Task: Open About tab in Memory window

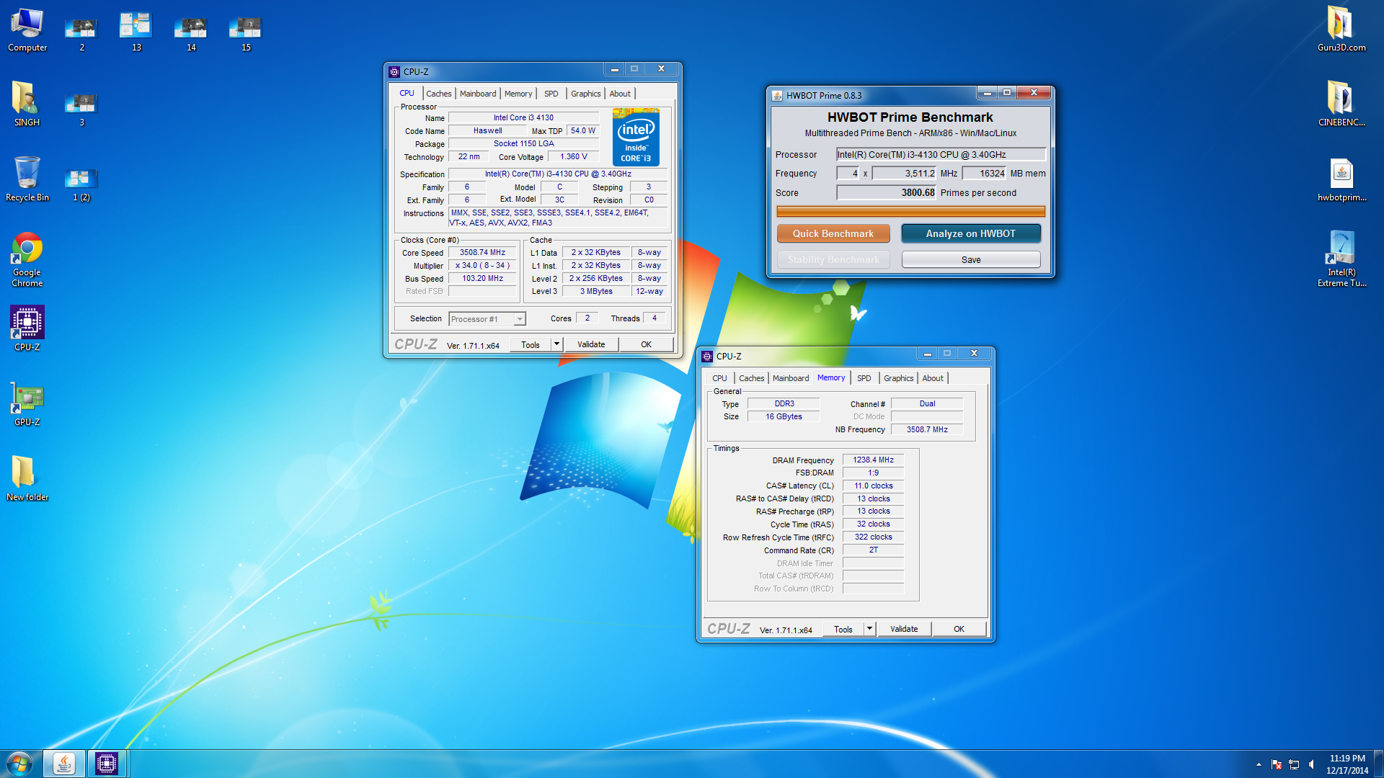Action: click(x=933, y=378)
